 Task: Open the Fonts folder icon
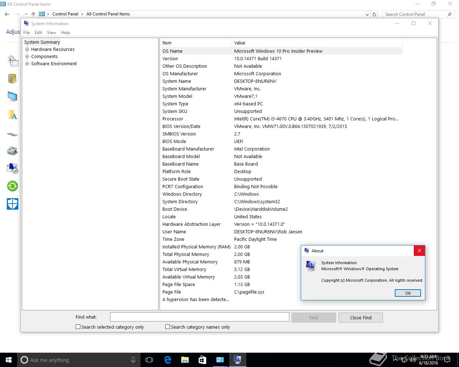click(x=12, y=115)
